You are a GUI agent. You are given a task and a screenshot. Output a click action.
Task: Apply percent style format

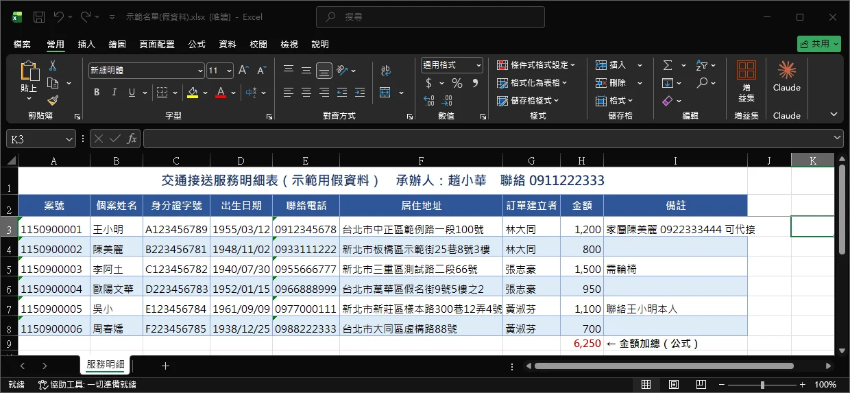(x=457, y=84)
